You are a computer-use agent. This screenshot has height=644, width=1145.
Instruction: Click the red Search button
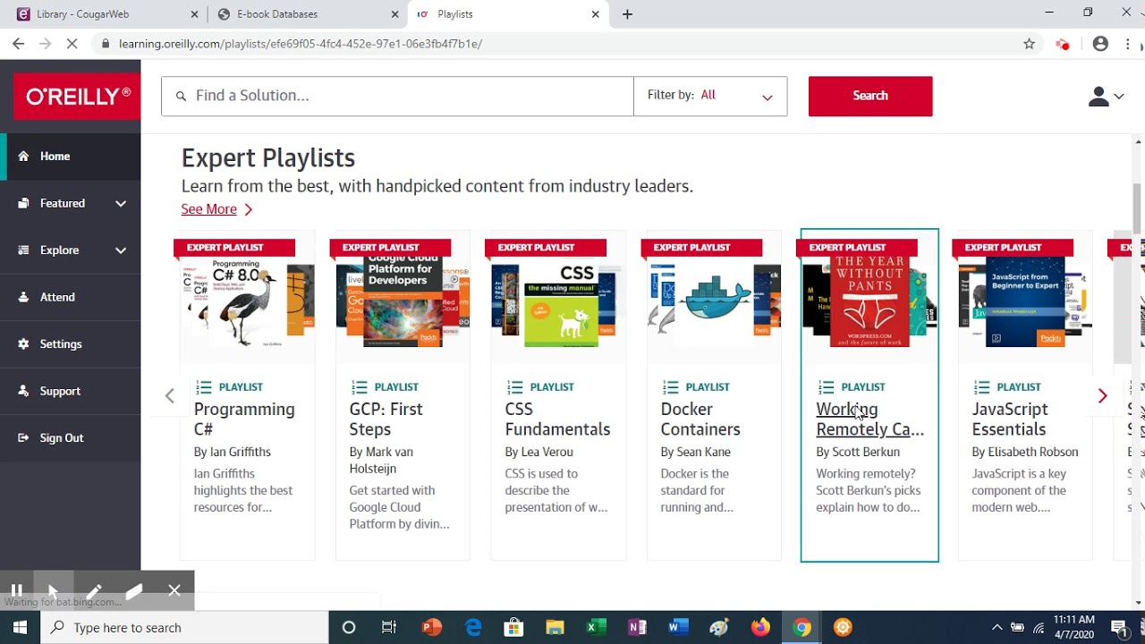coord(870,96)
